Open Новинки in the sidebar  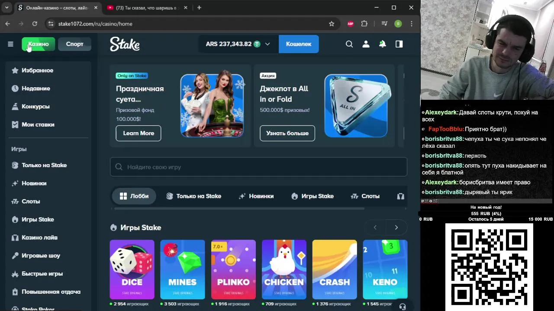tap(48, 184)
